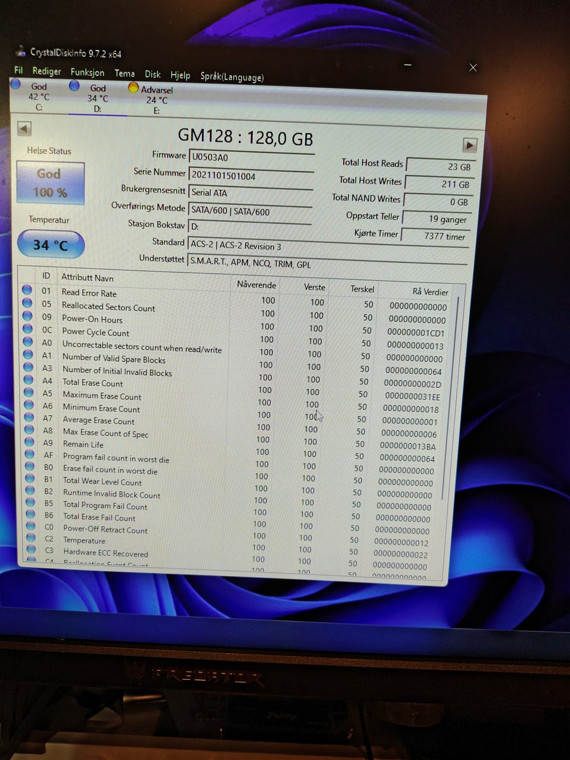This screenshot has height=760, width=570.
Task: Click the CrystalDiskInfo title bar icon
Action: point(21,52)
